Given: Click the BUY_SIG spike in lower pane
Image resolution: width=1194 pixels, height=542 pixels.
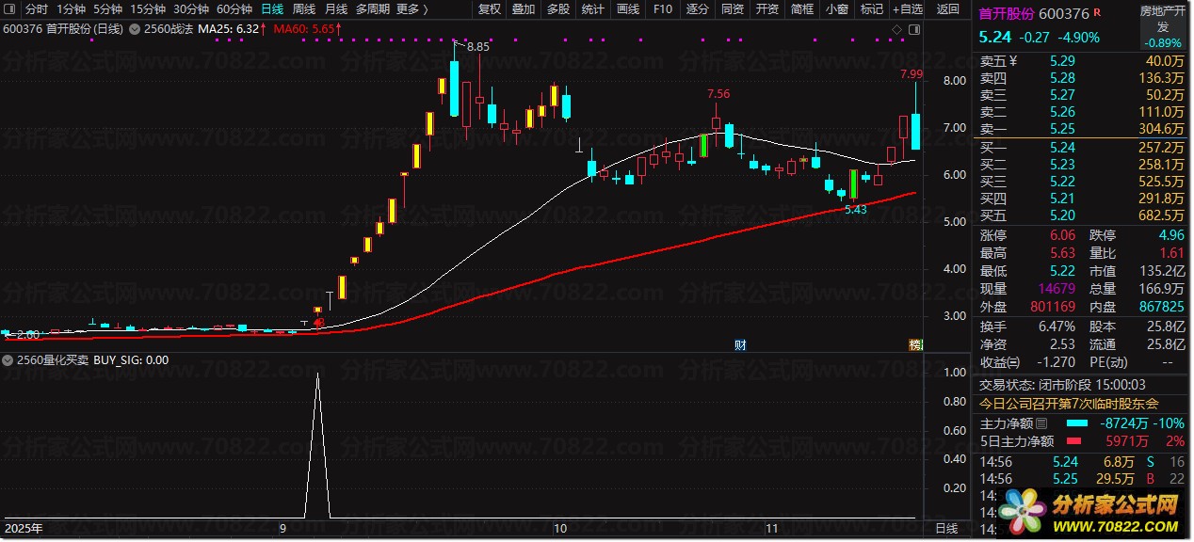Looking at the screenshot, I should pos(317,446).
